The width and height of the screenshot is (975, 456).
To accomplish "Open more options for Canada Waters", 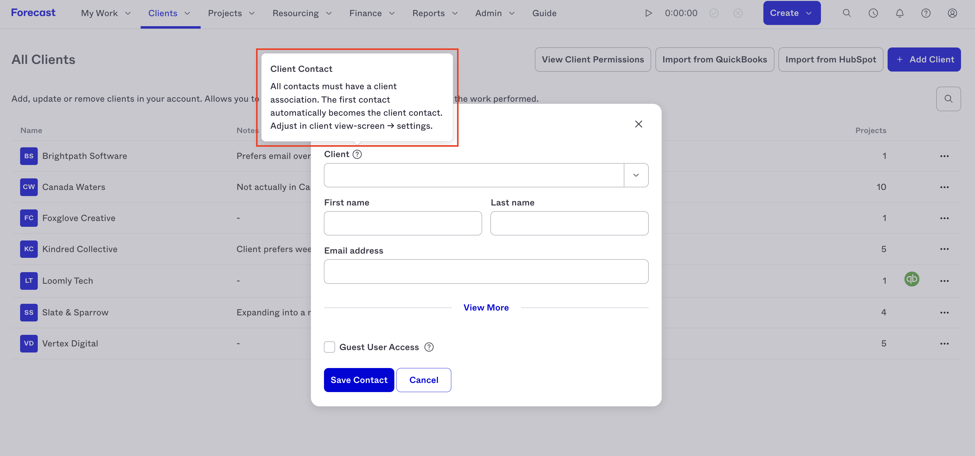I will [944, 187].
